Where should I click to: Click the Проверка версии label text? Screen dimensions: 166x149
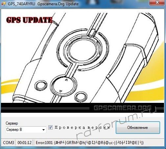pyautogui.click(x=82, y=128)
